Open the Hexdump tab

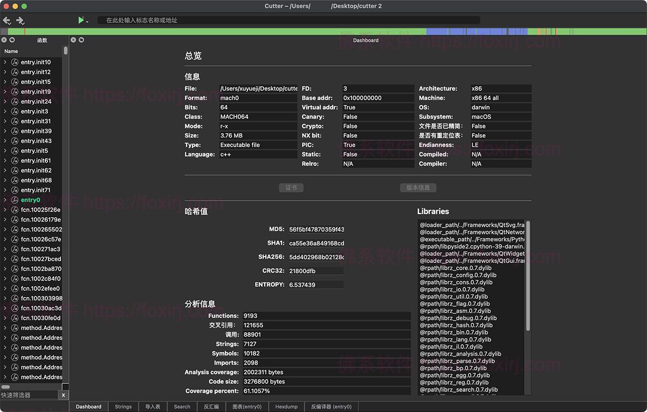[x=286, y=407]
